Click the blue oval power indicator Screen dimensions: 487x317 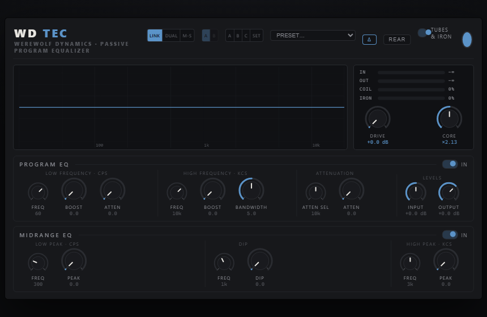pos(467,40)
